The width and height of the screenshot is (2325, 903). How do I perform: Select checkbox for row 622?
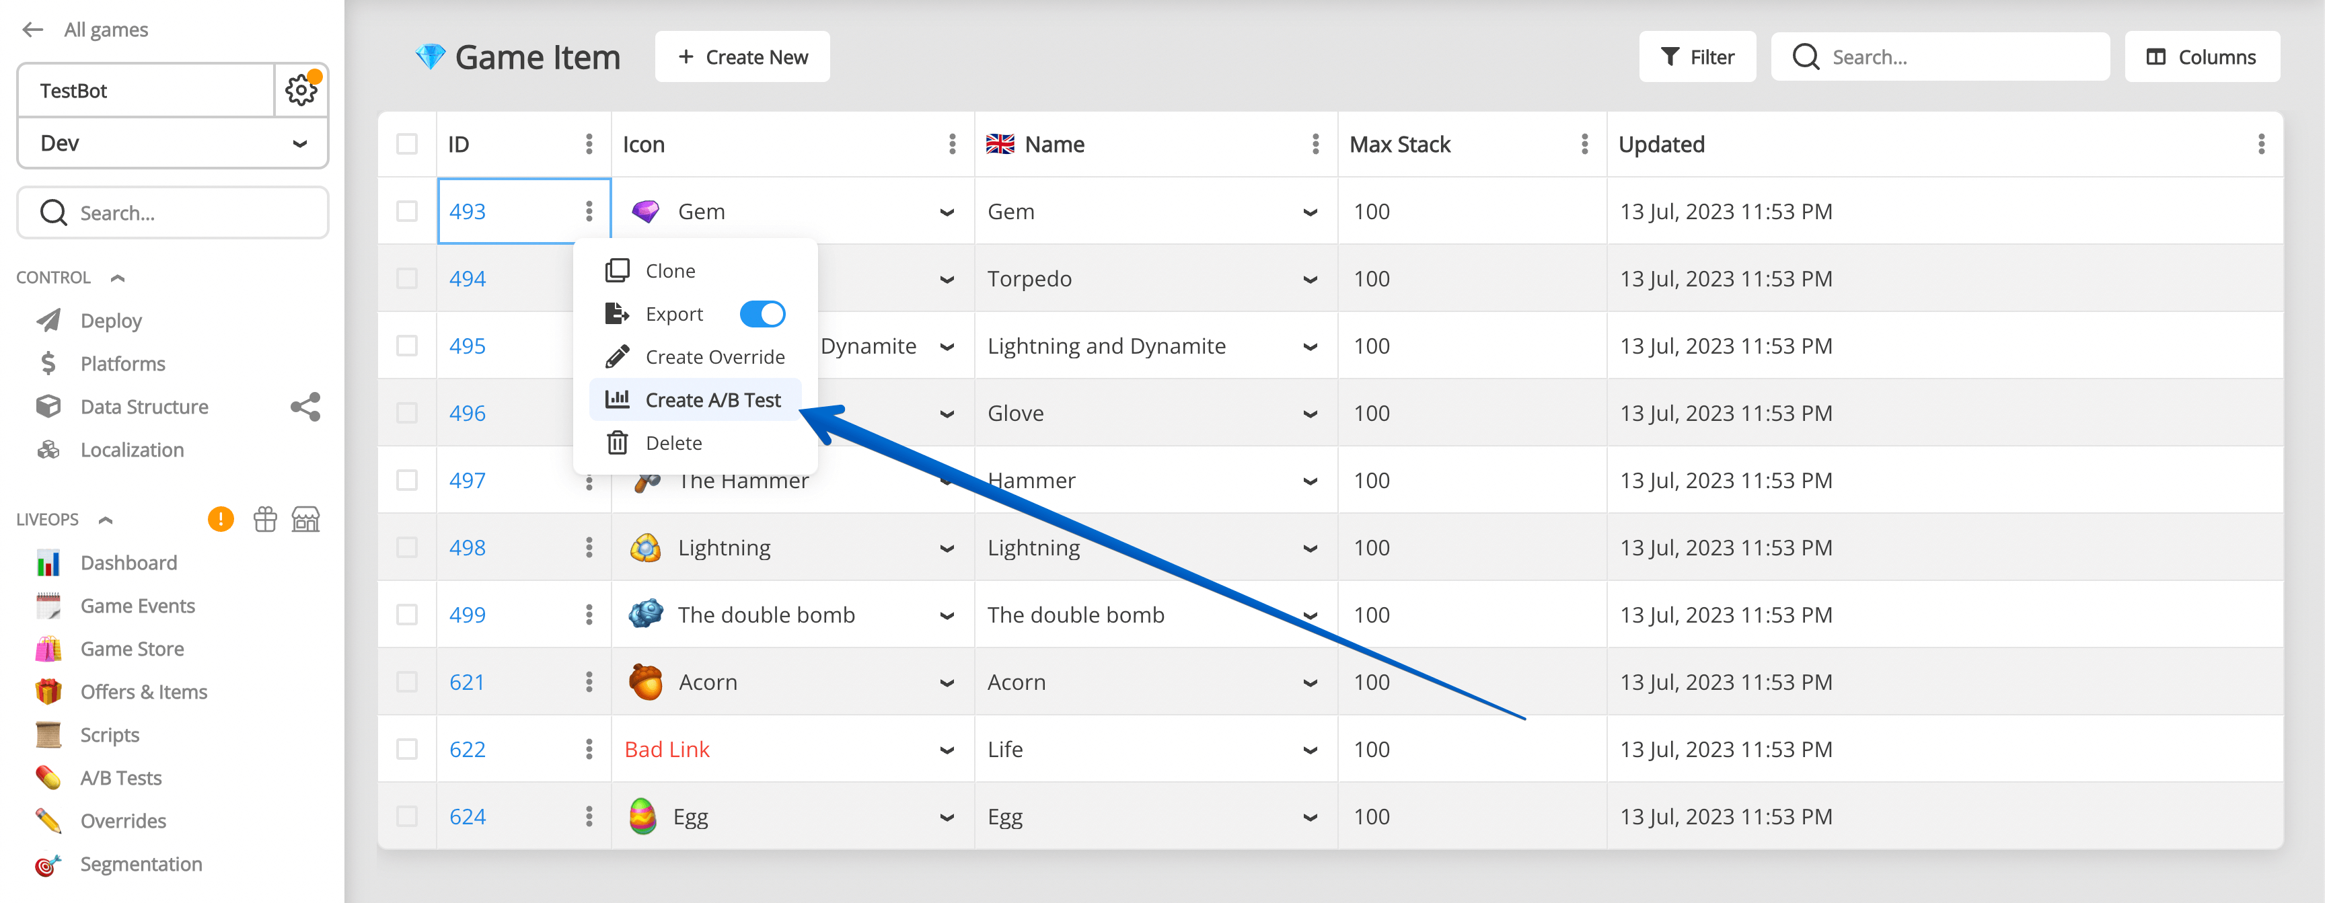[407, 749]
